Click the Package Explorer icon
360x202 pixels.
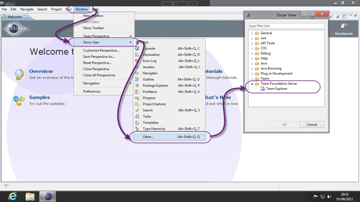137,85
